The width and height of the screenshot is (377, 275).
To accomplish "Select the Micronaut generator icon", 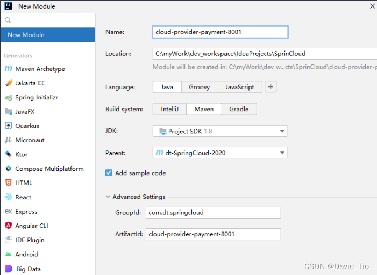I will [x=9, y=140].
